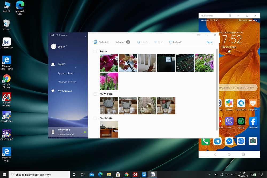
Task: Click the photo list scrollbar
Action: click(x=217, y=90)
